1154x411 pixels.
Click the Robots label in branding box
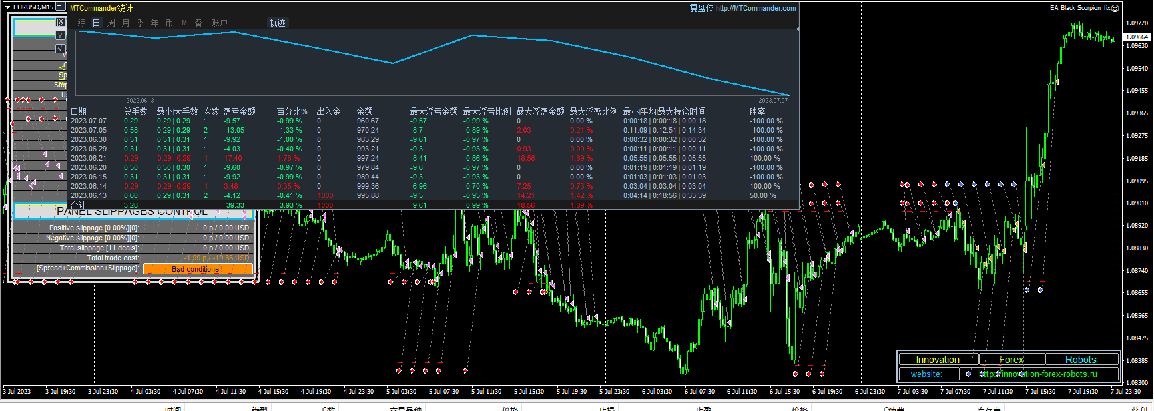pos(1080,360)
